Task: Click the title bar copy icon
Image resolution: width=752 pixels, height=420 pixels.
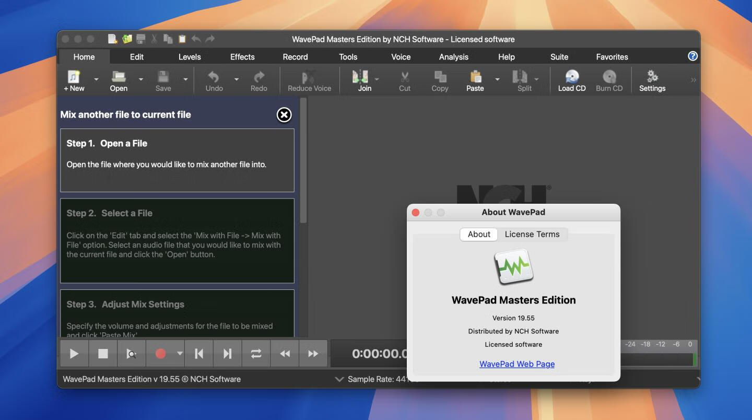Action: tap(168, 39)
